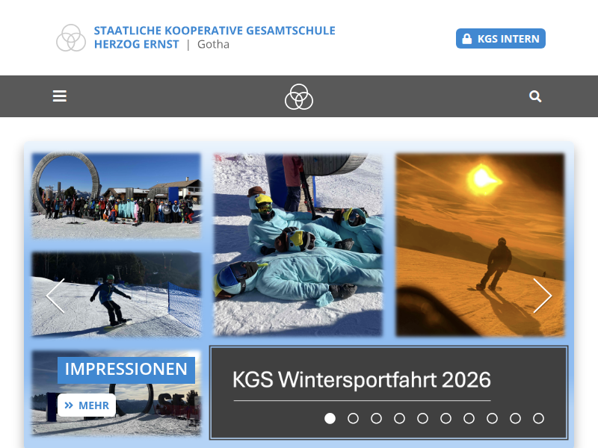This screenshot has height=448, width=598.
Task: Select the seventh slider dot
Action: tap(469, 418)
